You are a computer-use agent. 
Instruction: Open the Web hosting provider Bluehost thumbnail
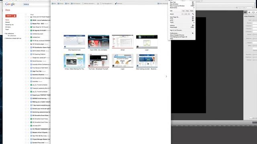[x=147, y=61]
